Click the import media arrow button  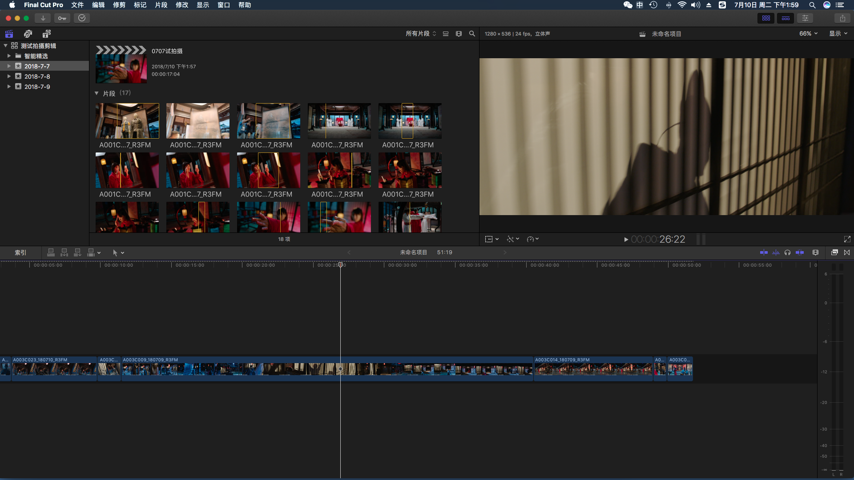coord(43,18)
